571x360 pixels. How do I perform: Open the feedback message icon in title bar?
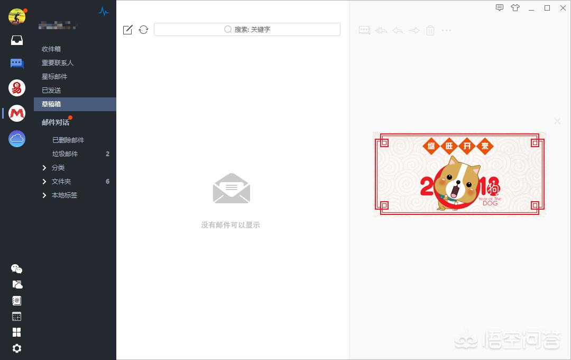(x=500, y=7)
